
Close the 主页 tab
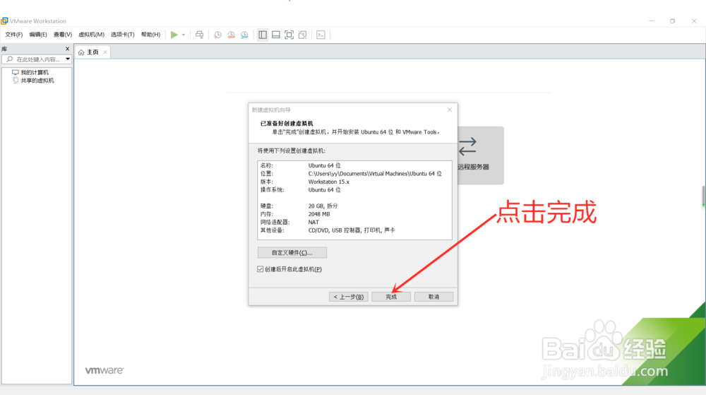[x=105, y=52]
